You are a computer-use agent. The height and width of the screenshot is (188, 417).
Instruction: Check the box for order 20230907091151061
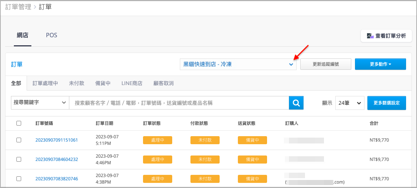click(x=19, y=140)
